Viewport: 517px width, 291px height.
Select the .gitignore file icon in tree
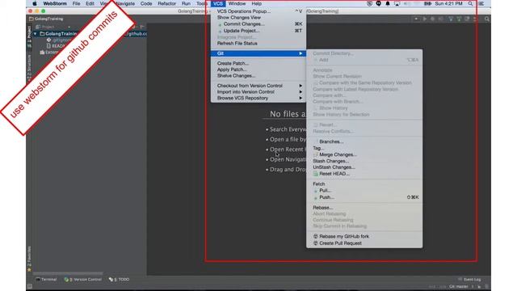[x=48, y=40]
